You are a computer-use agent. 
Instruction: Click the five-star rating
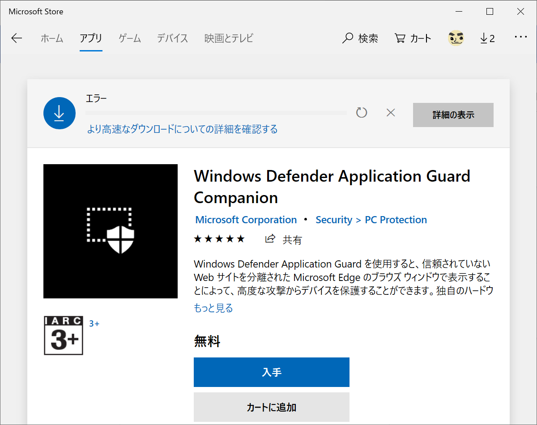tap(219, 239)
